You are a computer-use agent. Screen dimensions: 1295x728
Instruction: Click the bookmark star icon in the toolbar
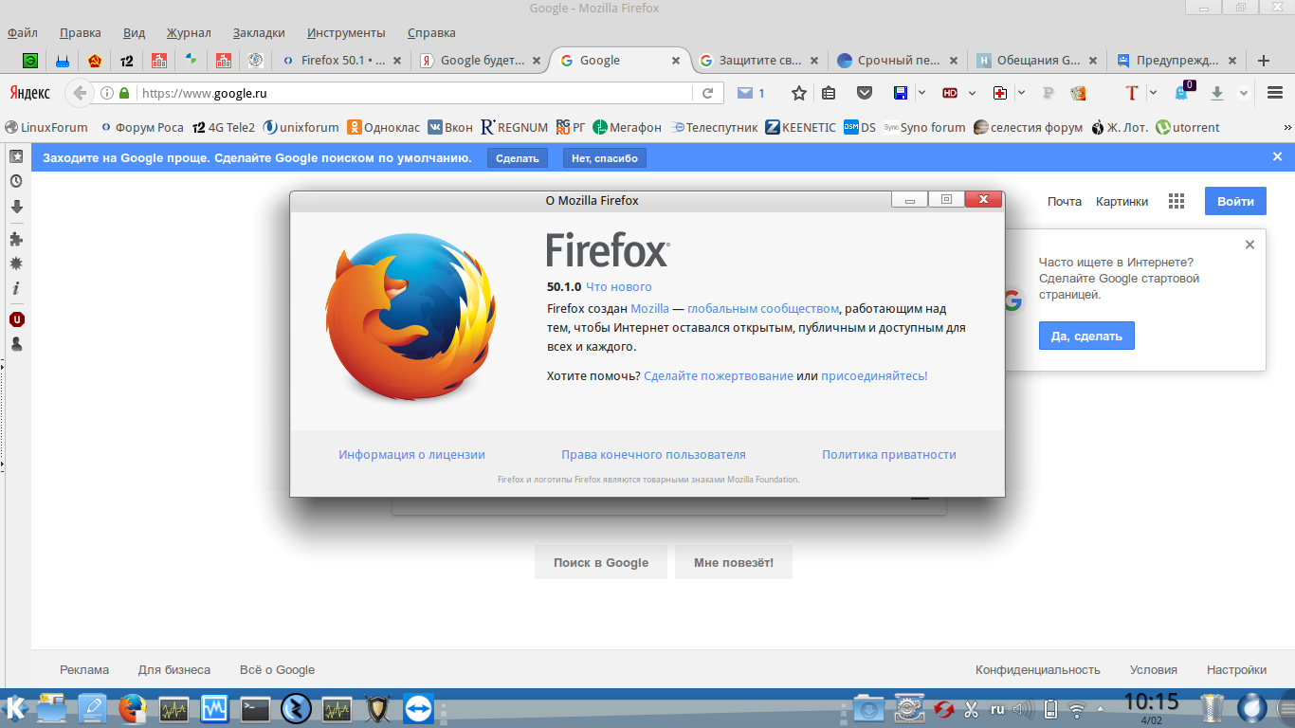799,93
